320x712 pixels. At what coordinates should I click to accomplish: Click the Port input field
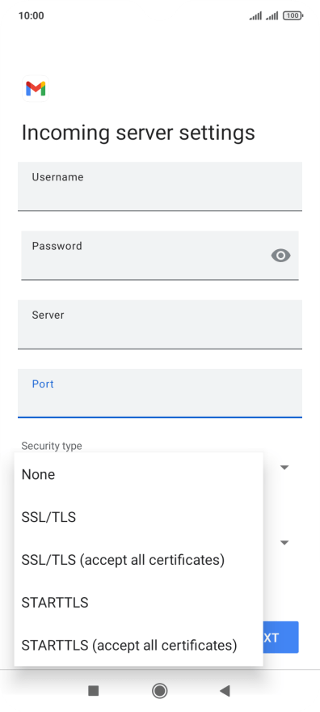pyautogui.click(x=160, y=393)
